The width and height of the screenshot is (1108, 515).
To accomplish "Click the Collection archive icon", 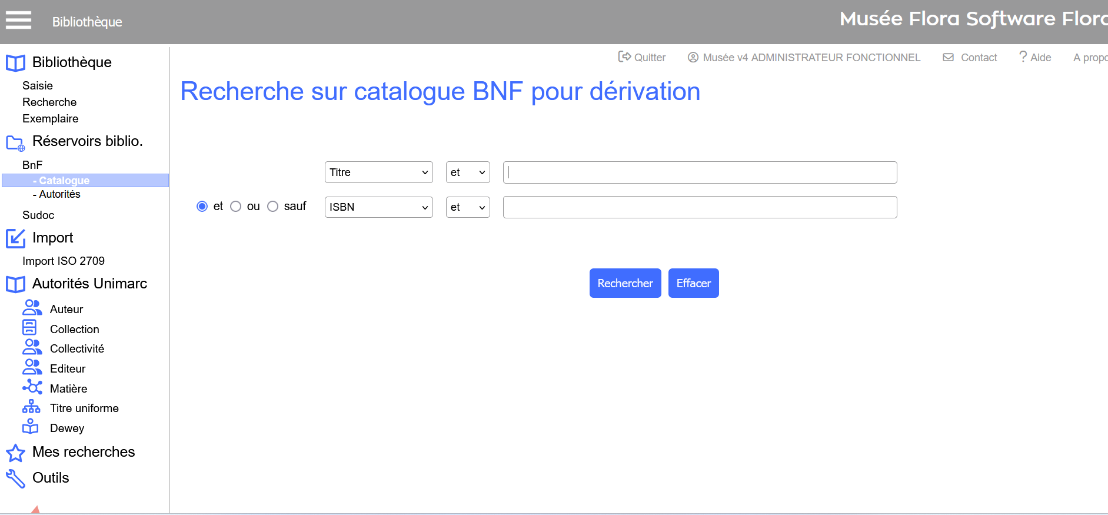I will (x=29, y=327).
